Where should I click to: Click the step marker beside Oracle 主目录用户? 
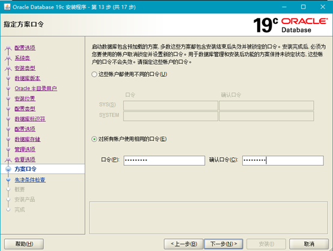[x=8, y=88]
